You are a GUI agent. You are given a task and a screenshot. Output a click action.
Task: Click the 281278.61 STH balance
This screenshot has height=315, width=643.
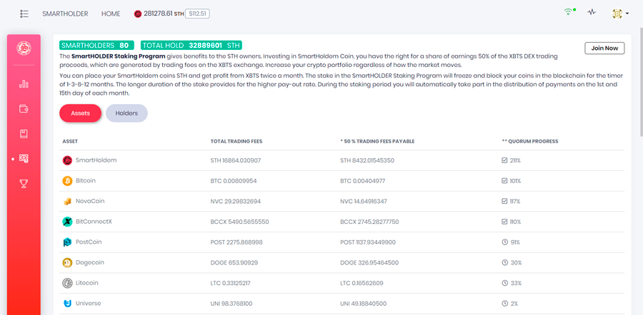(164, 14)
